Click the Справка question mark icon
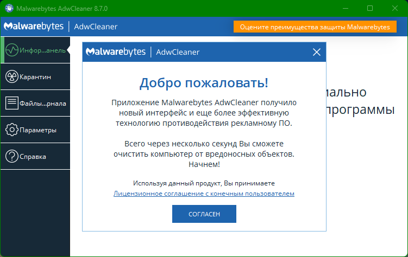 click(12, 157)
